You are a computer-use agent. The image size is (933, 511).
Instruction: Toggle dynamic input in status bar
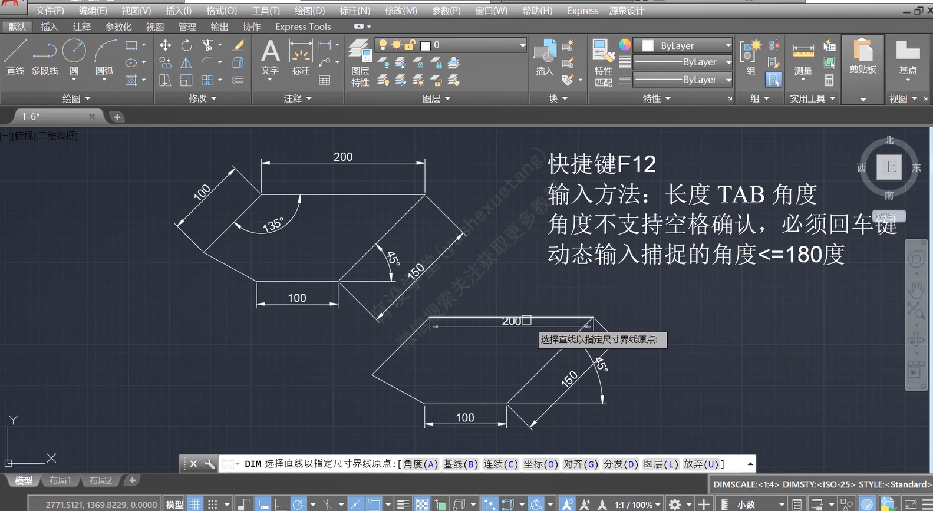tap(262, 504)
